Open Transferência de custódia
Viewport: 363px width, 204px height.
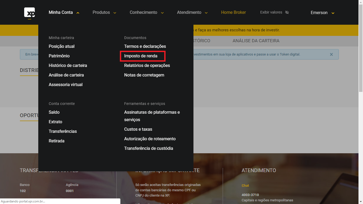pyautogui.click(x=149, y=148)
